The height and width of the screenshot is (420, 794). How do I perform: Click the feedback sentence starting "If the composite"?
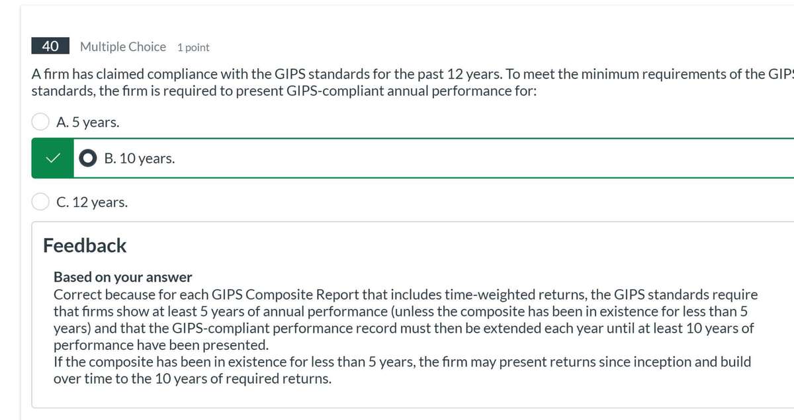click(402, 362)
